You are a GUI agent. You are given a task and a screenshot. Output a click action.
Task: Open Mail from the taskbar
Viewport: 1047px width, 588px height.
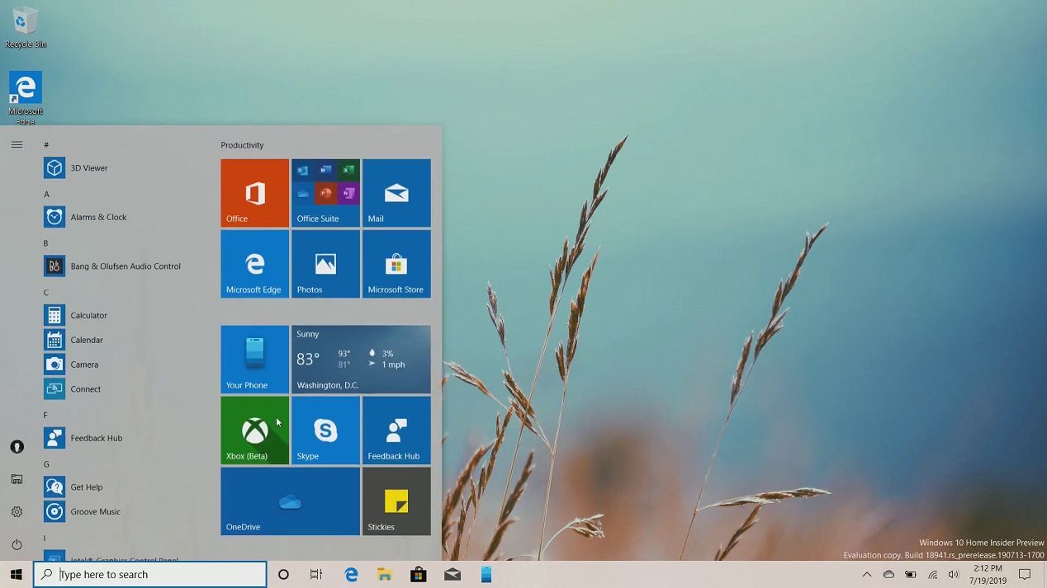[452, 575]
